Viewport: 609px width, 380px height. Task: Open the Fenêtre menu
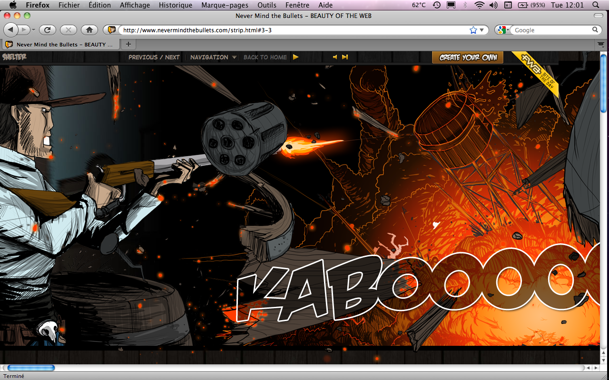(x=297, y=5)
